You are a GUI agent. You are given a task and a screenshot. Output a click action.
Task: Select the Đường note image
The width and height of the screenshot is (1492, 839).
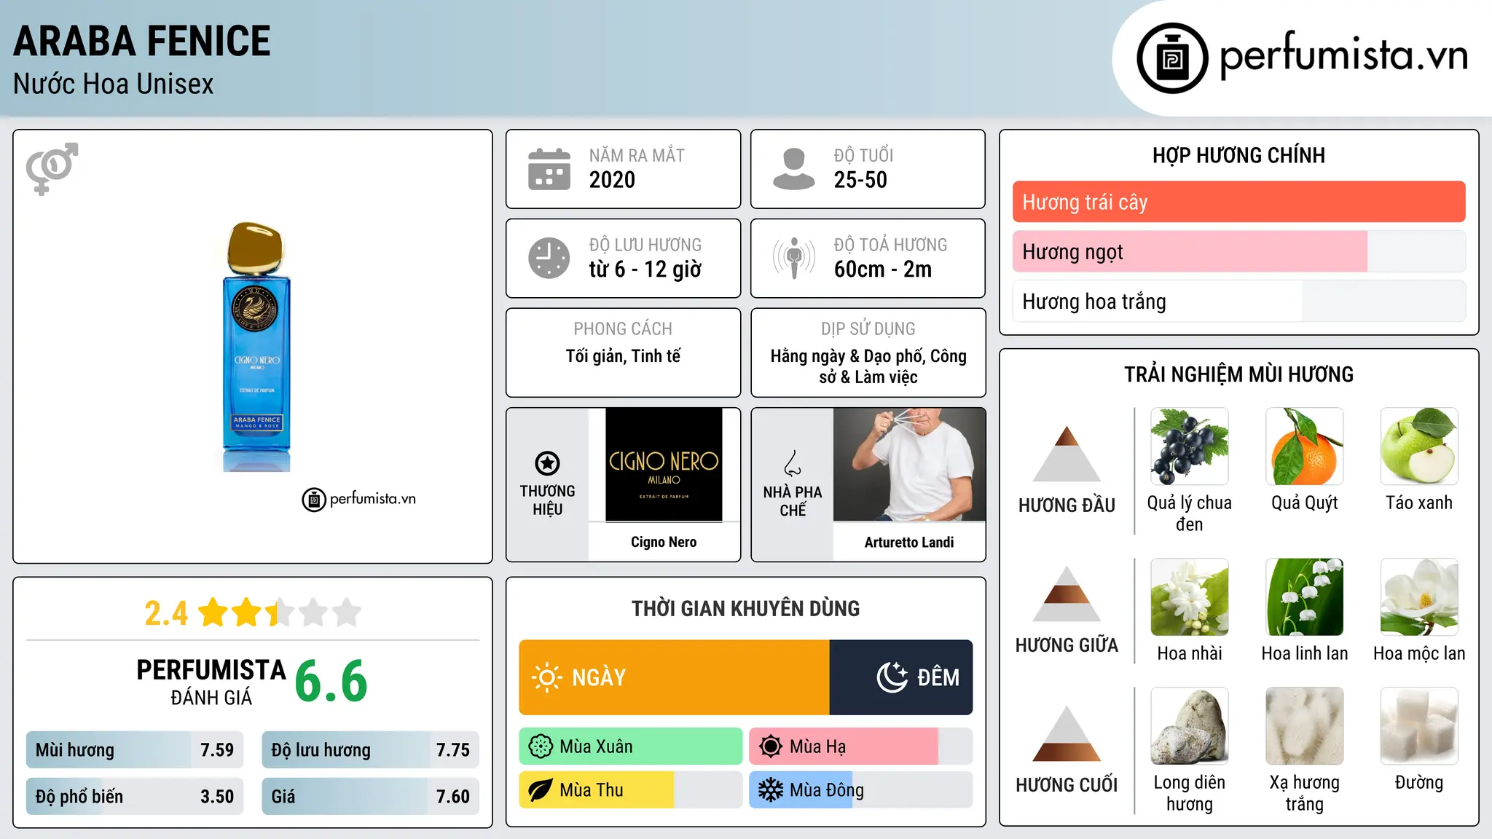pyautogui.click(x=1419, y=726)
